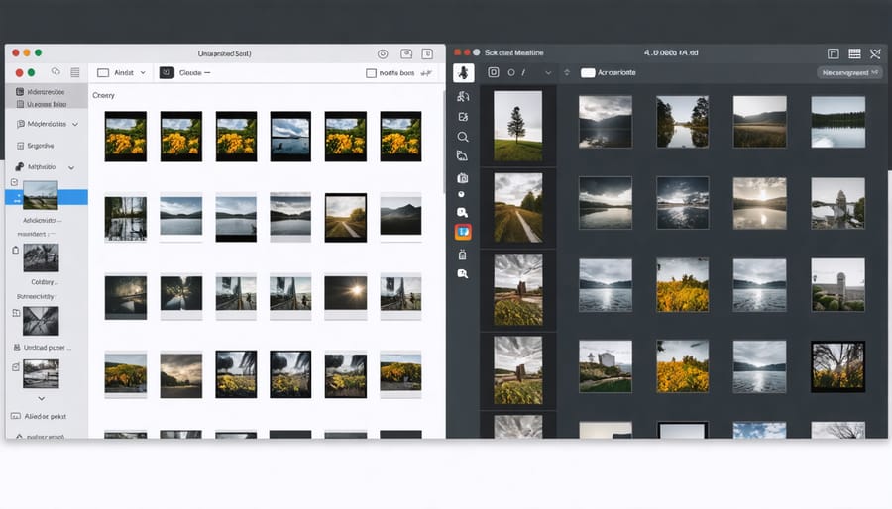Click the list view icon beside the cloud
892x509 pixels.
pos(74,72)
